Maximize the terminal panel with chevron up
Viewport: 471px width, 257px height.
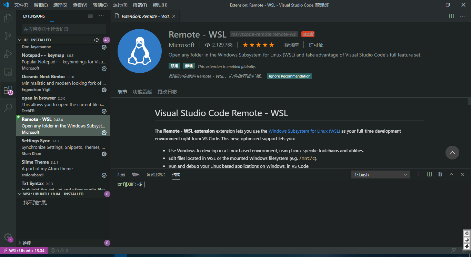tap(451, 174)
